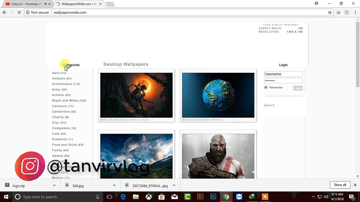This screenshot has width=360, height=202.
Task: Click the Cortana microphone icon
Action: tap(98, 197)
